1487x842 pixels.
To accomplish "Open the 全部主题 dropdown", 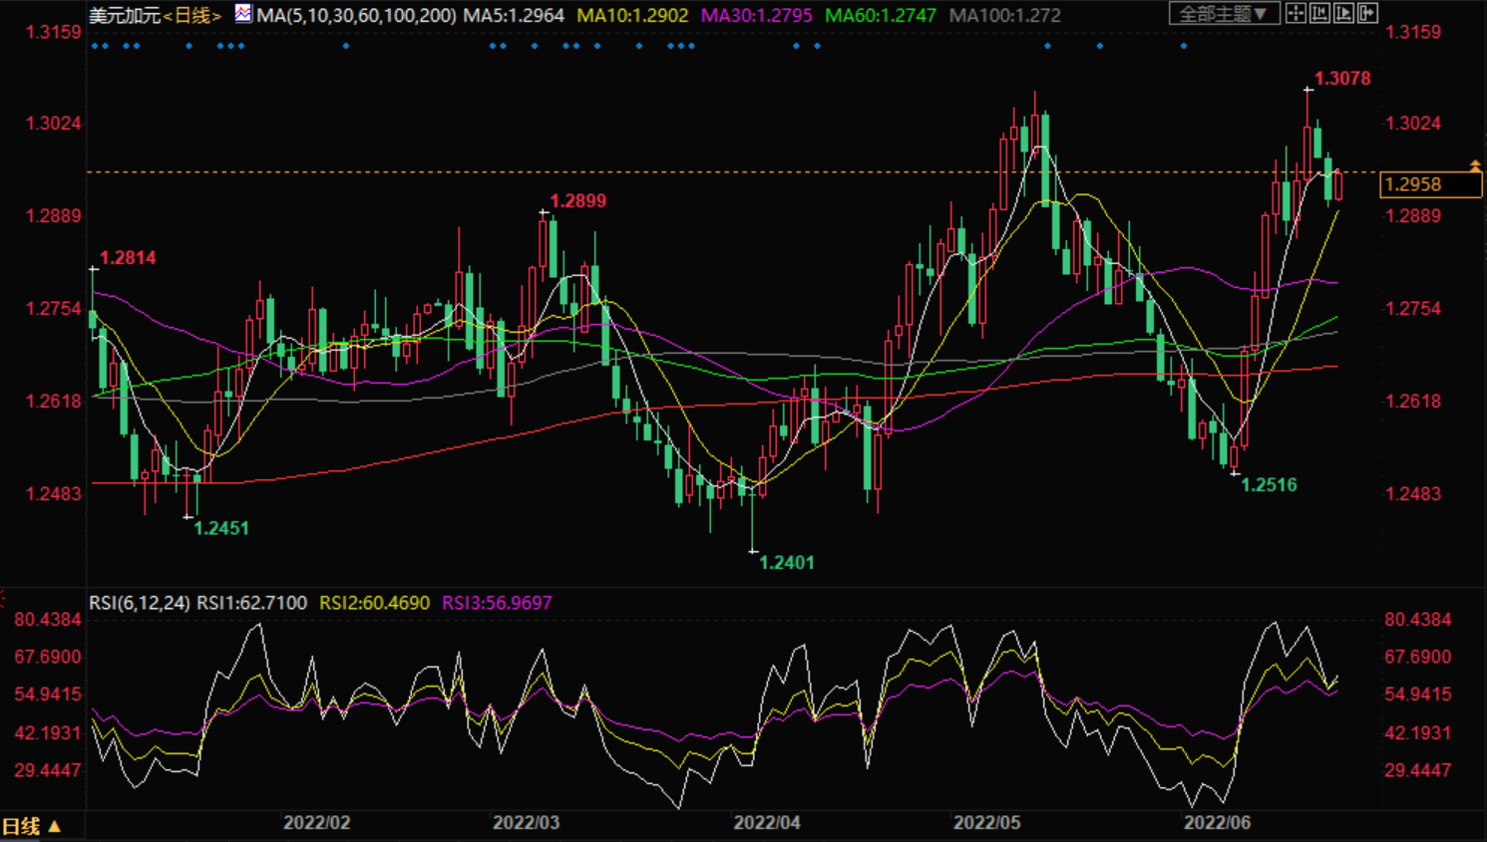I will coord(1223,14).
